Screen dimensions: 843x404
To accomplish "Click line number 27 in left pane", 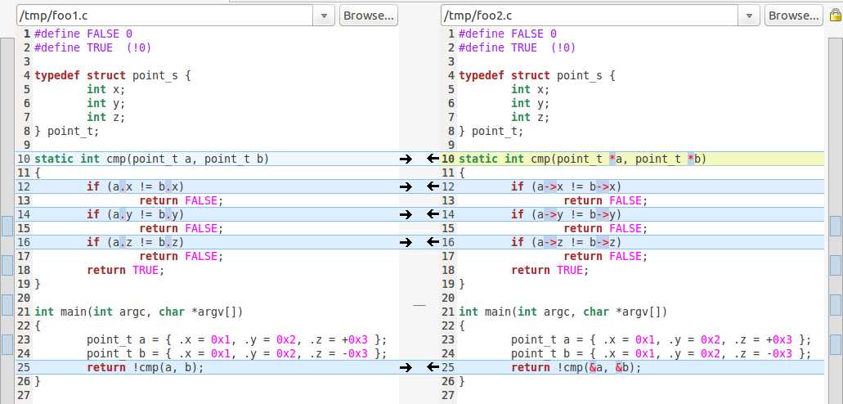I will pyautogui.click(x=24, y=395).
